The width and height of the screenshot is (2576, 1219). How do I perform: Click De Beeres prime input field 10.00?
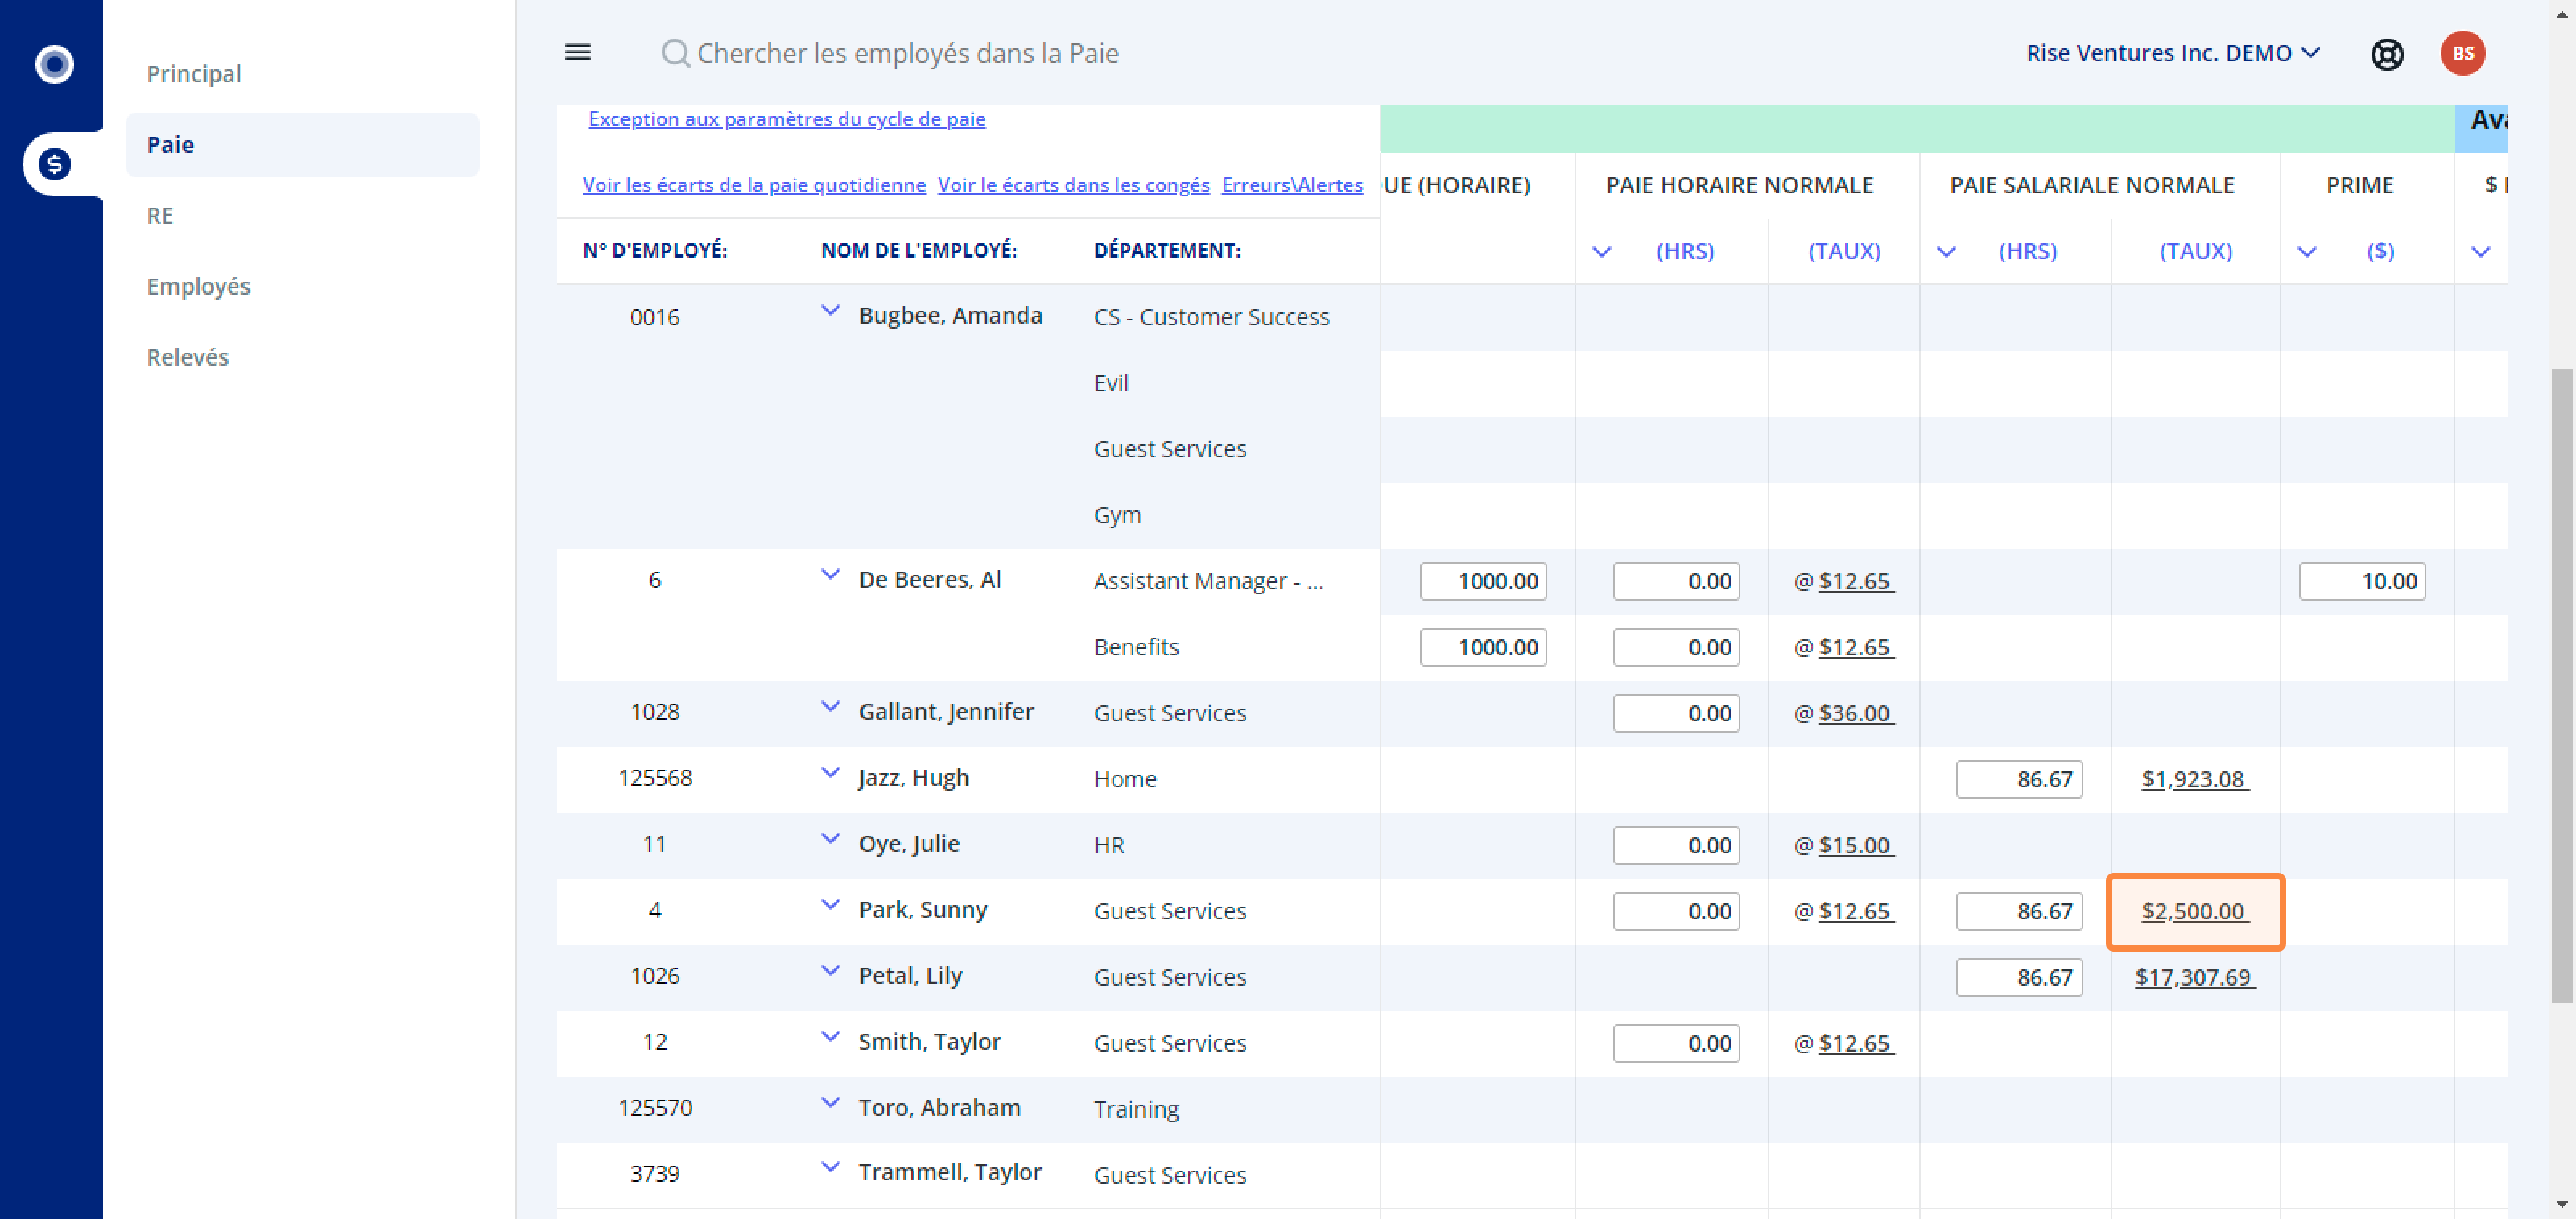click(2362, 581)
